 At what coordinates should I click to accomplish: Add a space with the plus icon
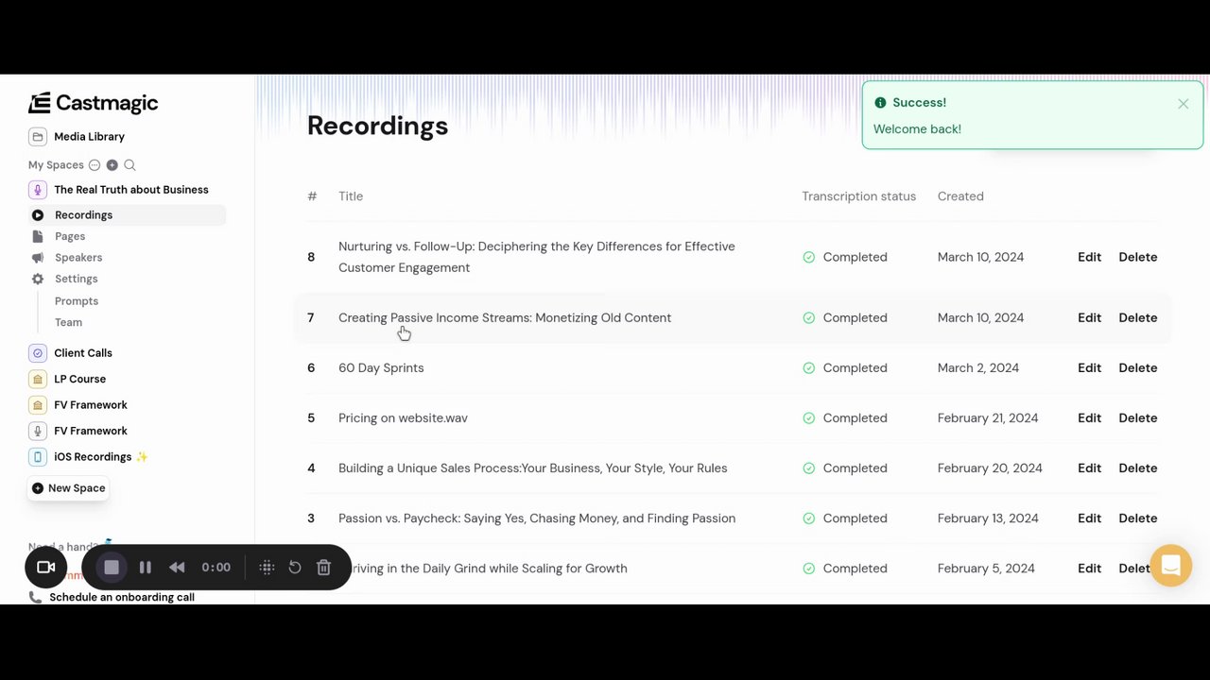click(x=112, y=165)
